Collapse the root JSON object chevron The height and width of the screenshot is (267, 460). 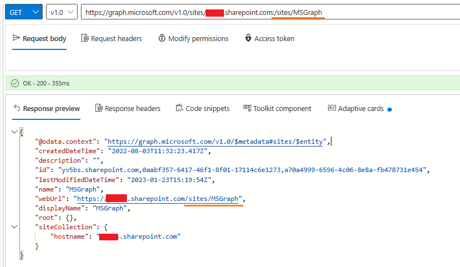coord(14,132)
